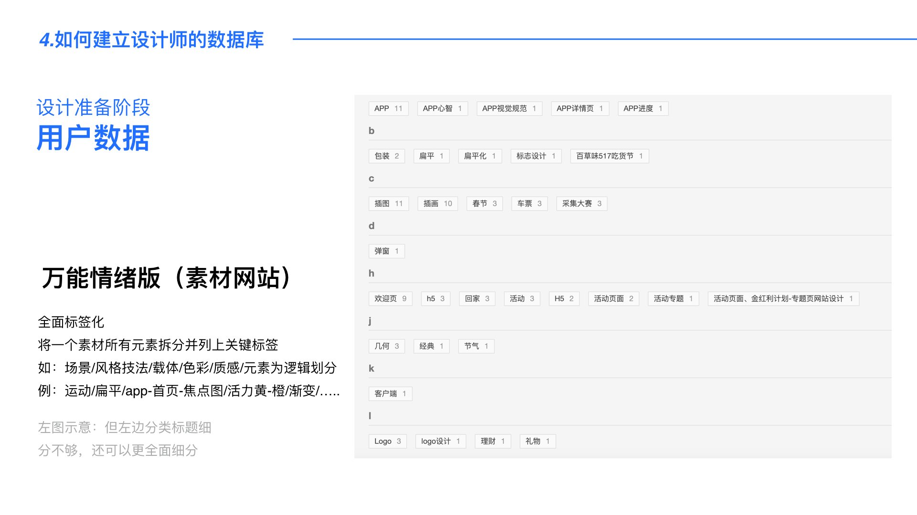Click the 百草味517吃货节 tag
Image resolution: width=917 pixels, height=515 pixels.
[609, 156]
